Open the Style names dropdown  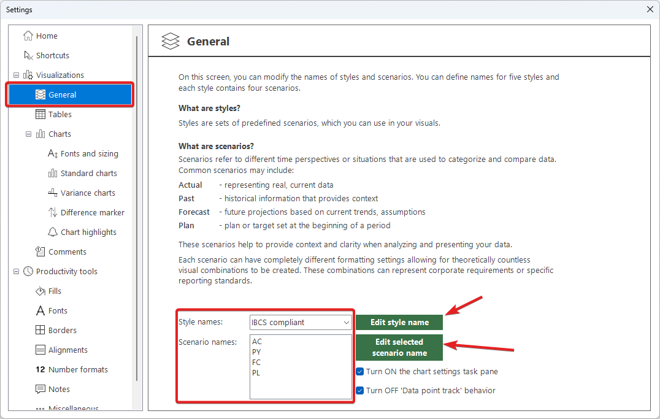click(x=346, y=323)
